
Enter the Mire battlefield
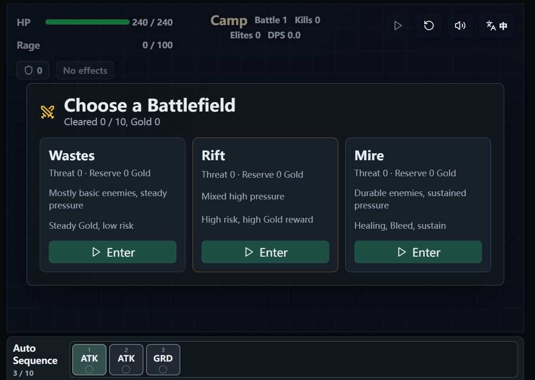pos(418,252)
